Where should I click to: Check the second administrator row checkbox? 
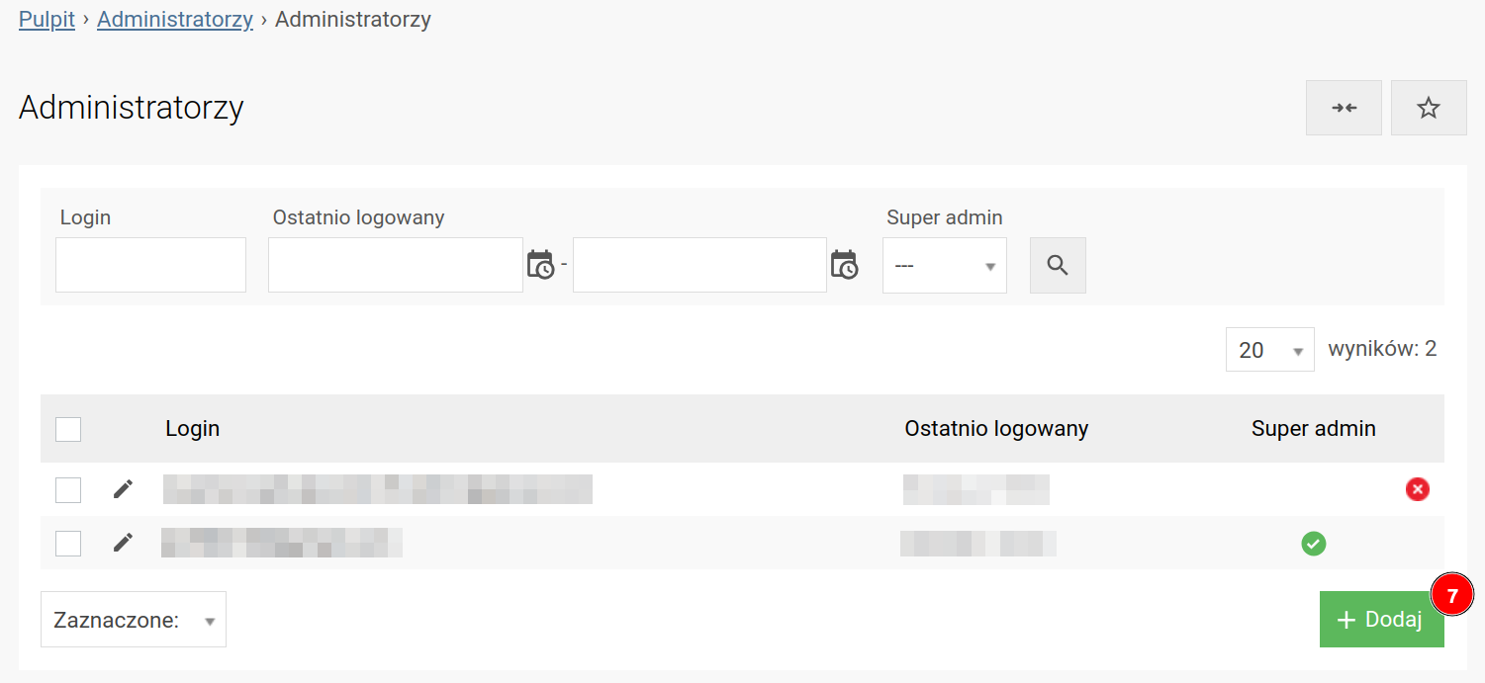pos(68,543)
